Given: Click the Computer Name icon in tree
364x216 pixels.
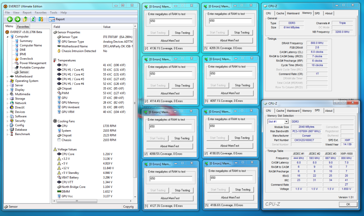Looking at the screenshot, I should (x=16, y=45).
